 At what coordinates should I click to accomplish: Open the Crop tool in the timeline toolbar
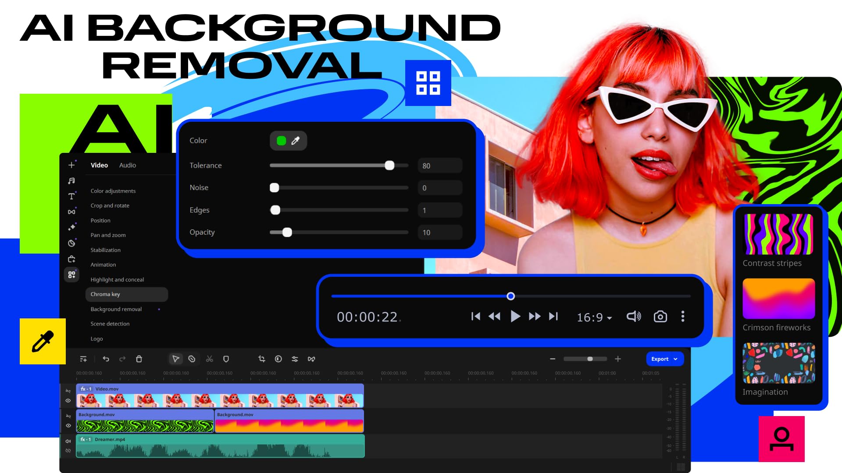[x=261, y=359]
